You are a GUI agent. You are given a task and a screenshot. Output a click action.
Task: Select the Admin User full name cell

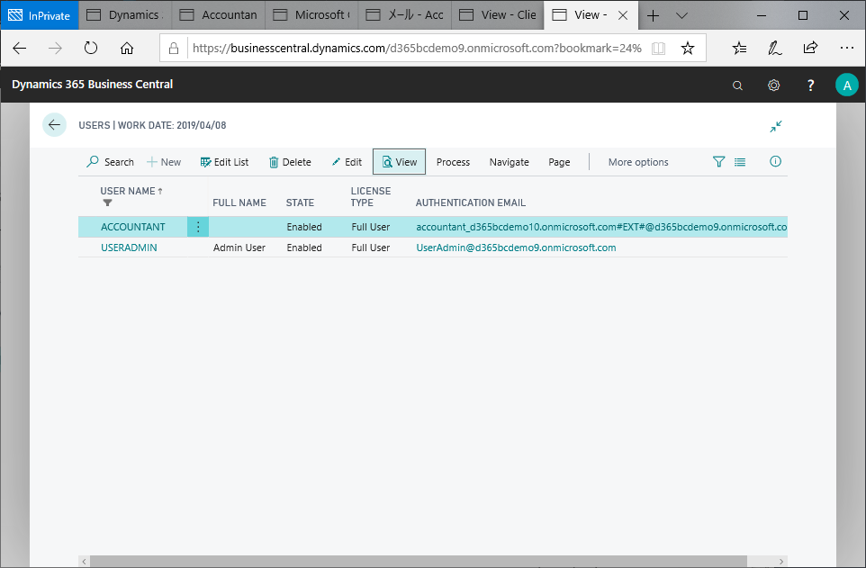(x=239, y=248)
